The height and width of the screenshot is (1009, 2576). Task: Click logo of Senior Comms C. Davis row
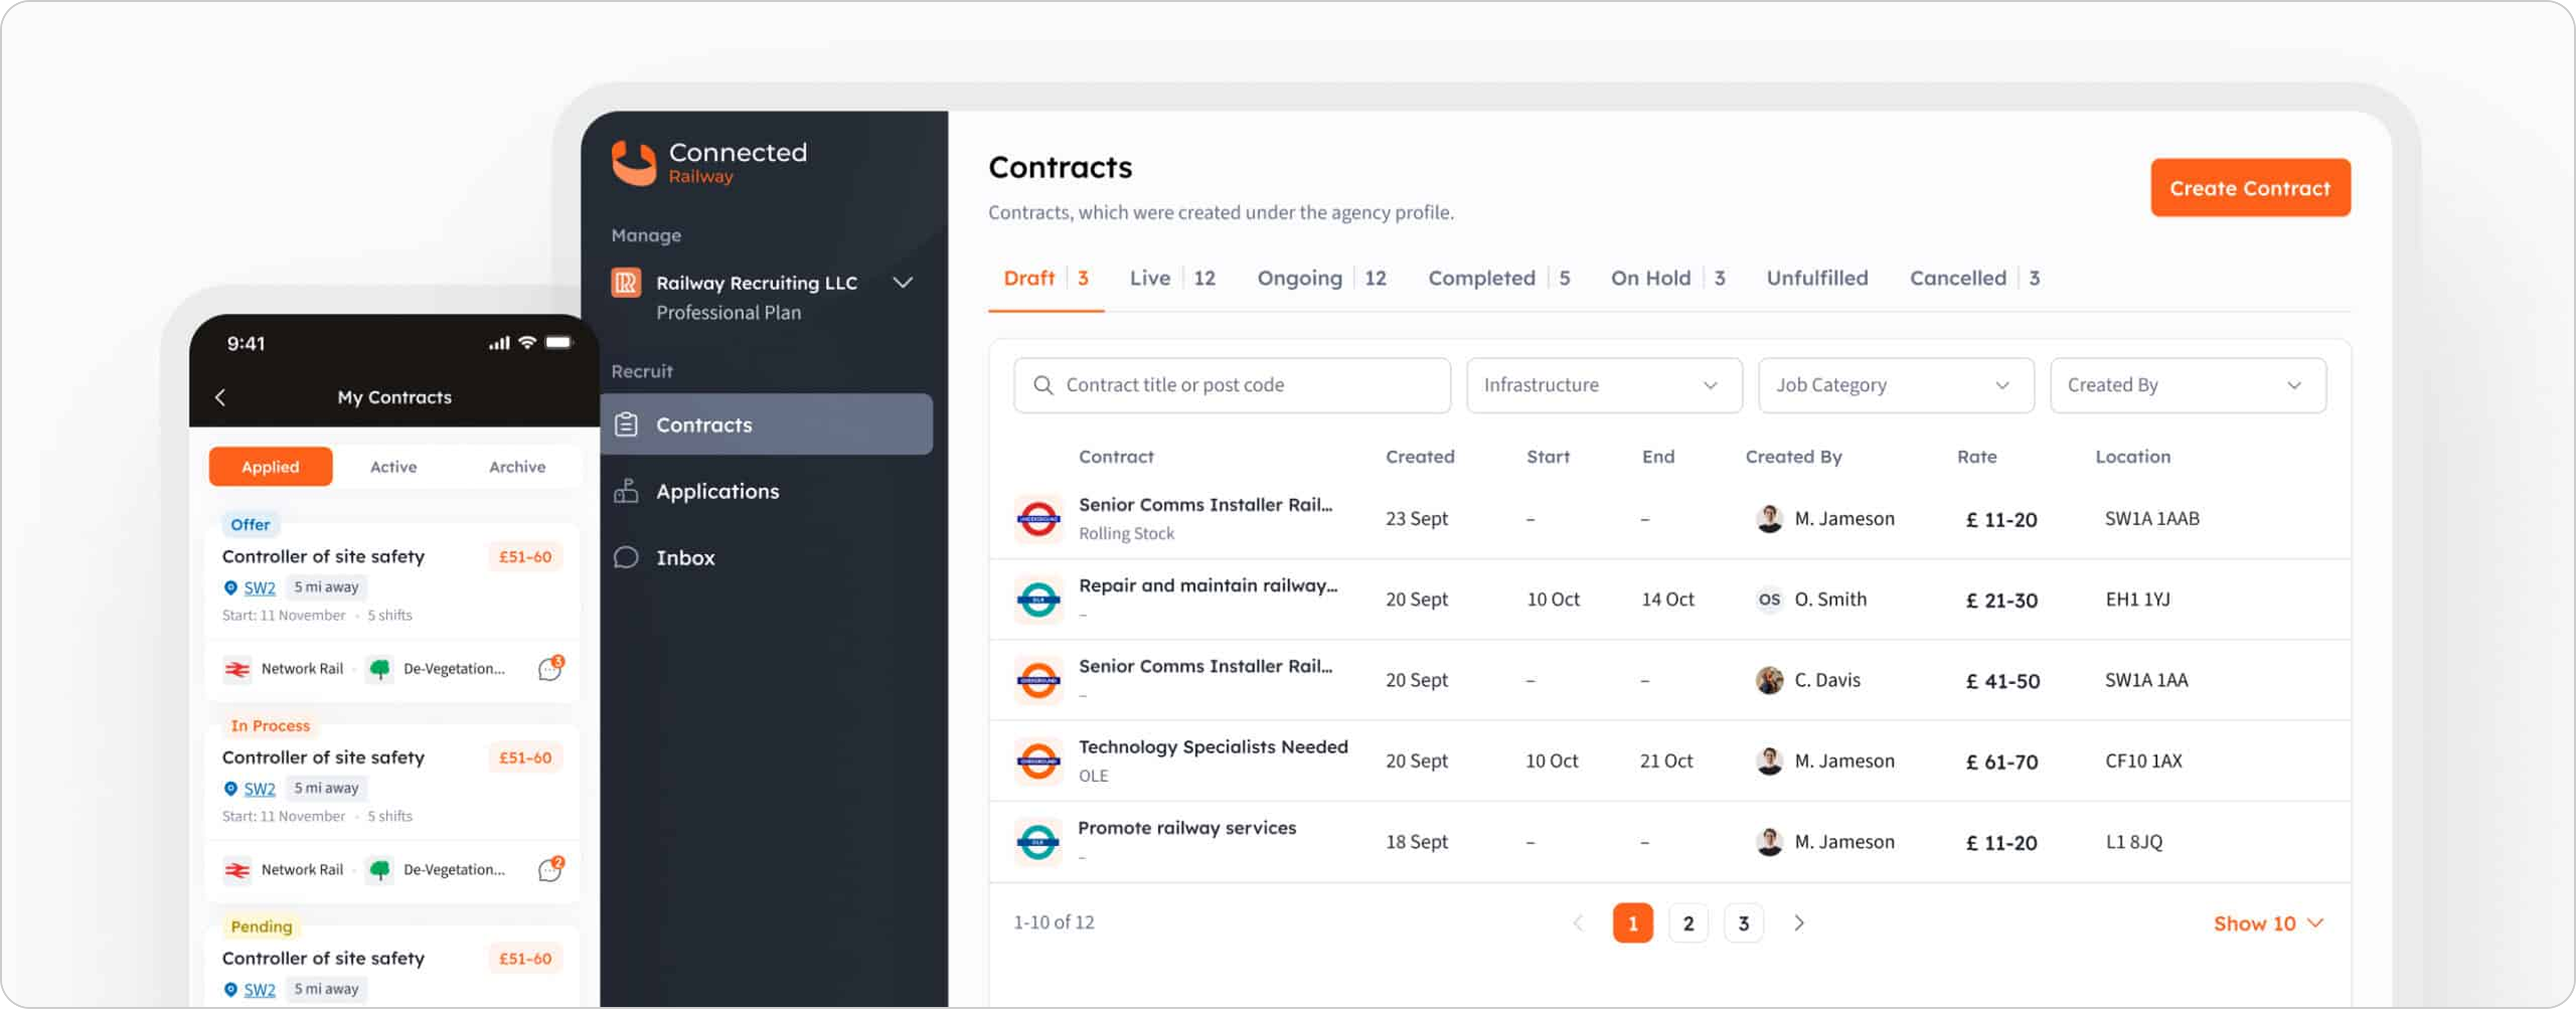click(1038, 680)
